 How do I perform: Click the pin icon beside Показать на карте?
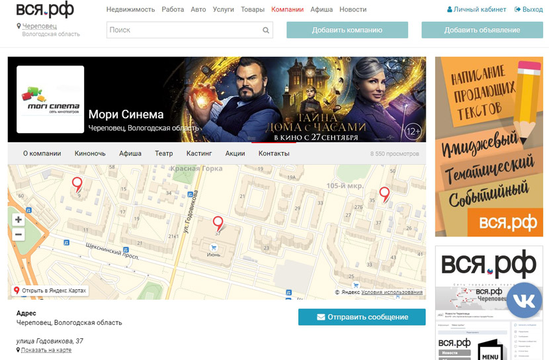point(19,350)
